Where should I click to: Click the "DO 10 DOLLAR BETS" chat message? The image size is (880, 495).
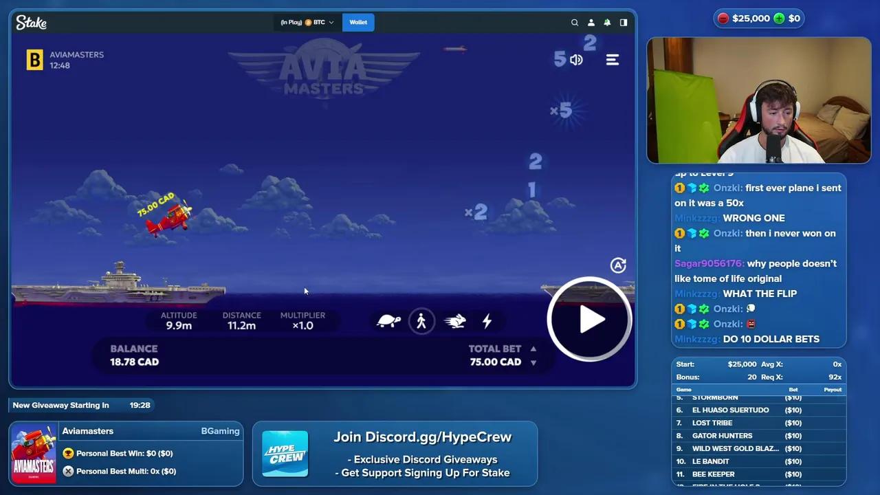pos(771,339)
